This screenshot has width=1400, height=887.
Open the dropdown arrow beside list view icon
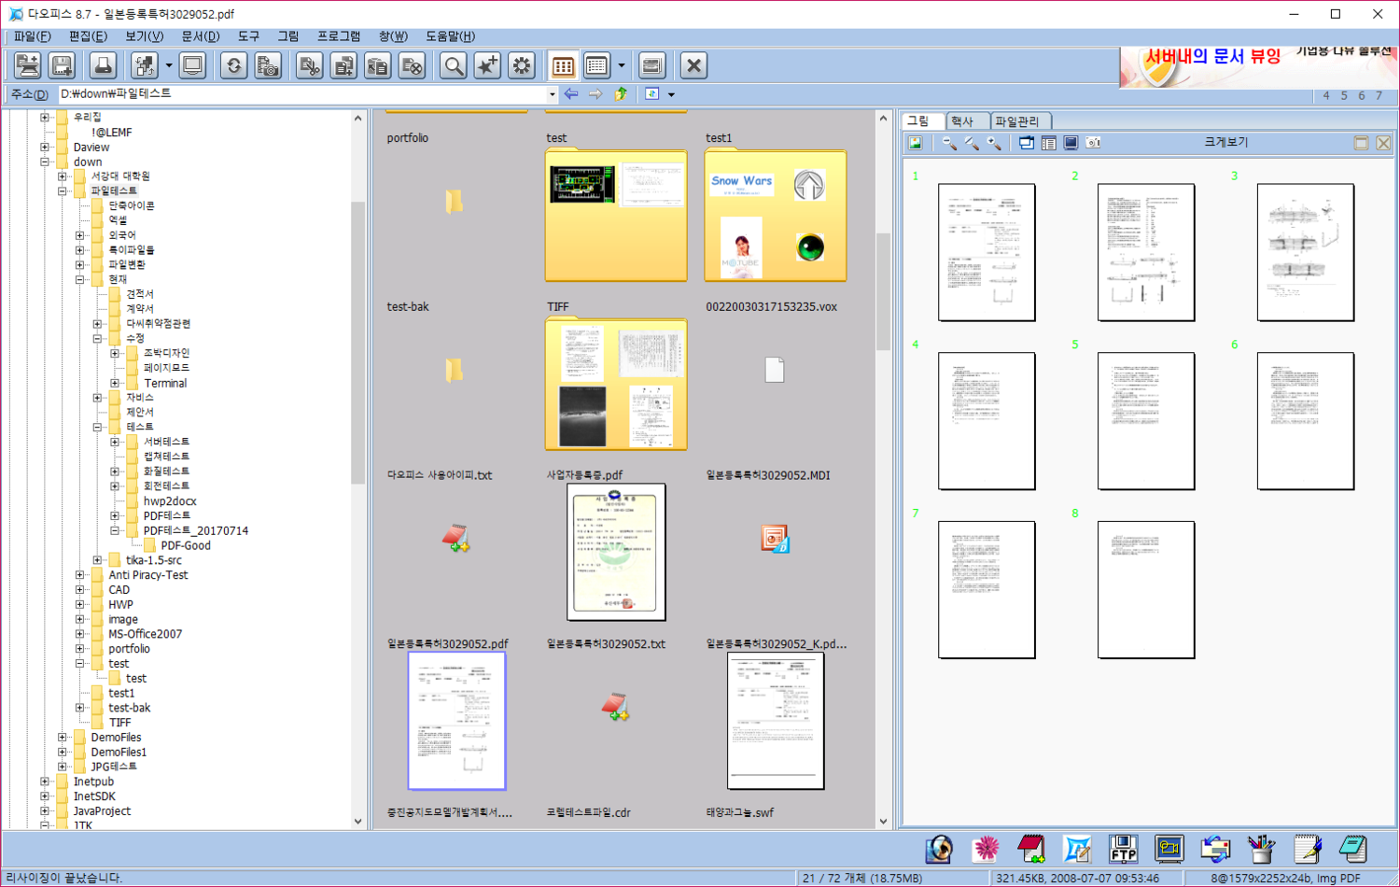tap(622, 65)
